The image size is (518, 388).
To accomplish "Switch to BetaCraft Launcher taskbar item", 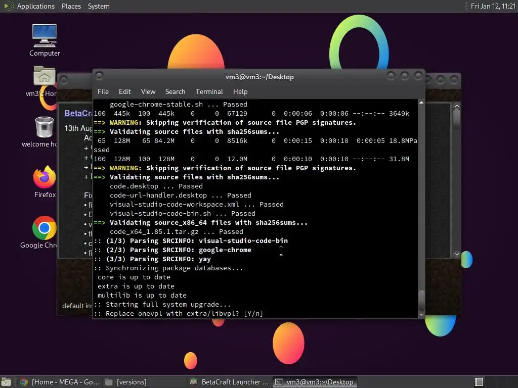I will point(230,382).
